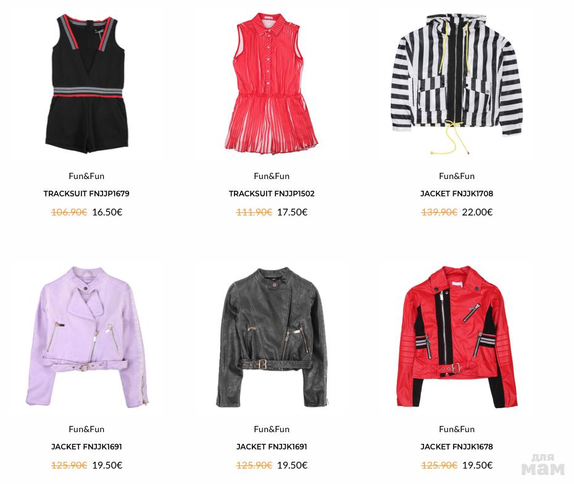The width and height of the screenshot is (574, 484).
Task: Click JACKET FNJJK1691 under the black jacket
Action: pos(272,447)
